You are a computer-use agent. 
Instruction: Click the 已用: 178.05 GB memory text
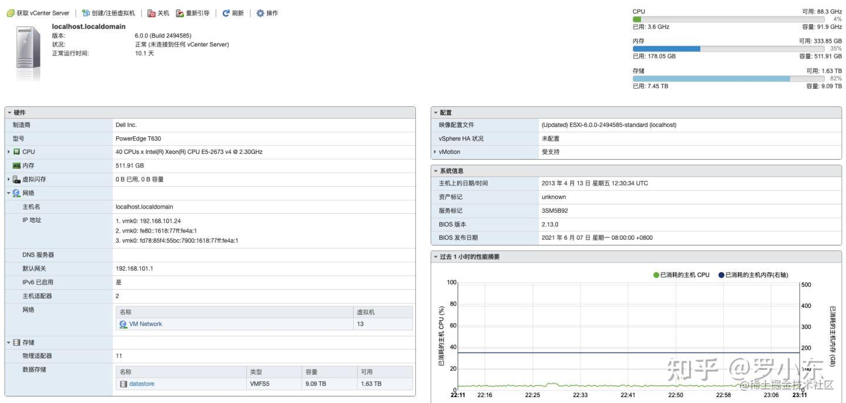654,56
